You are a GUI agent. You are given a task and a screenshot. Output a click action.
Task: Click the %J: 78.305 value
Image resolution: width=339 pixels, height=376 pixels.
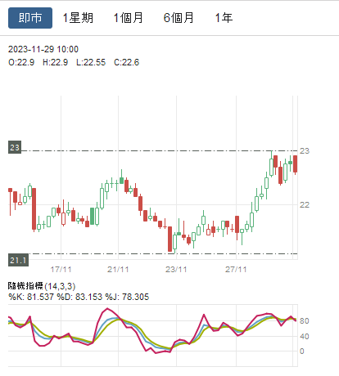pyautogui.click(x=127, y=297)
